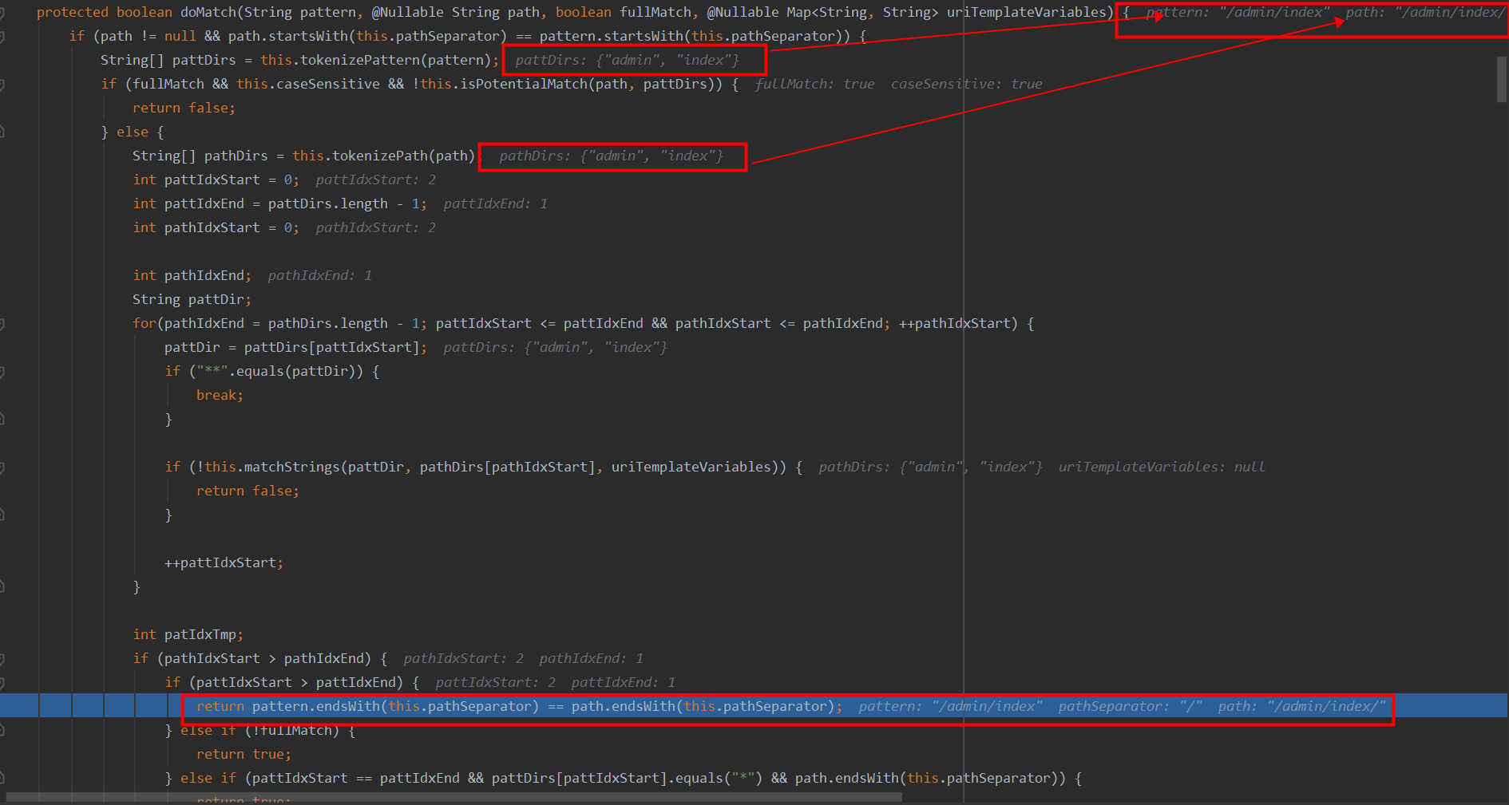Collapse fold marker beside 'if (pathIdxStart > pathIdxEnd)' line
1509x805 pixels.
(2, 659)
